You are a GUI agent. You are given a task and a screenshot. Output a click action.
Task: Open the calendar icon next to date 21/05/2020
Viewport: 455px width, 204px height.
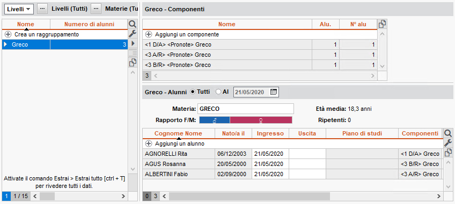pyautogui.click(x=273, y=92)
